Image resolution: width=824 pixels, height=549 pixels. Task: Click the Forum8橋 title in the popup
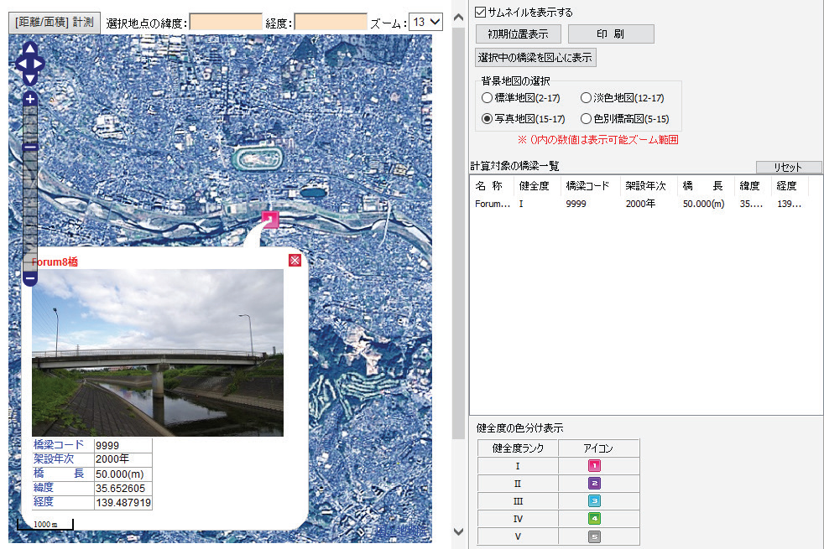[x=55, y=262]
